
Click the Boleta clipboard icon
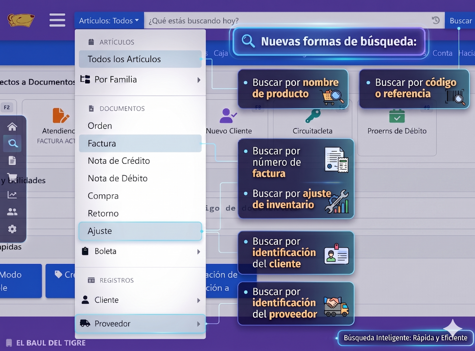coord(85,251)
